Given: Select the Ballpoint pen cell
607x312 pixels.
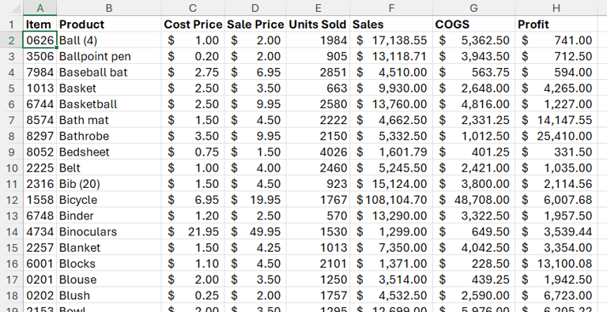Looking at the screenshot, I should click(109, 56).
